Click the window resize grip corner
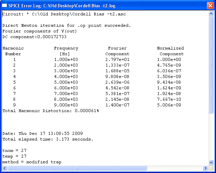This screenshot has height=173, width=216. tap(211, 168)
